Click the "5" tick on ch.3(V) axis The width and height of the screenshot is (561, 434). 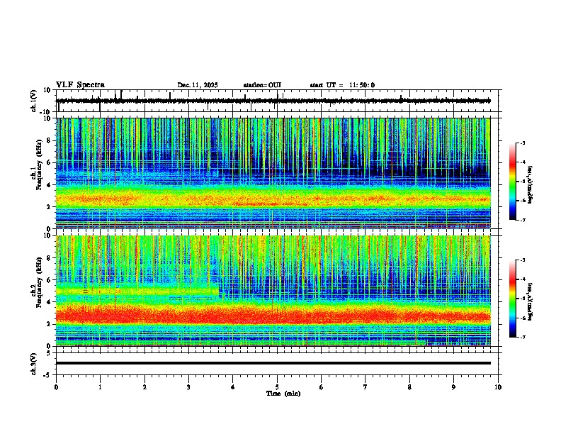(x=49, y=353)
